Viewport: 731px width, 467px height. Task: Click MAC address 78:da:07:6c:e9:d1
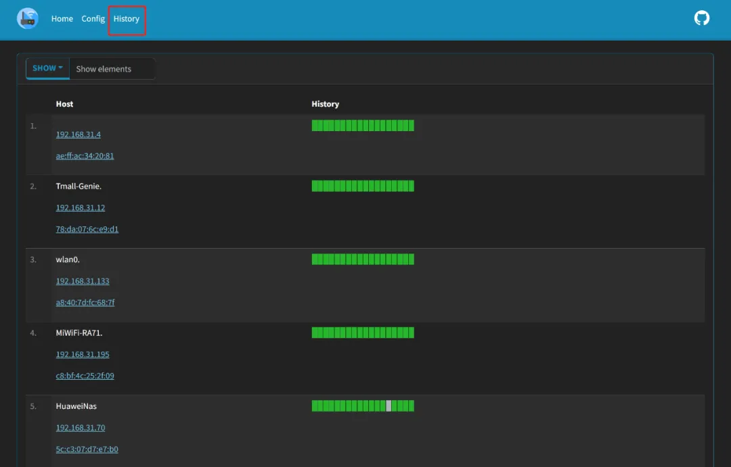click(x=87, y=229)
